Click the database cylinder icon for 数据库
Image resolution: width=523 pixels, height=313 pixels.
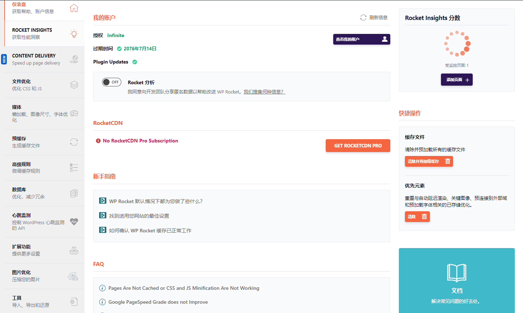[74, 193]
